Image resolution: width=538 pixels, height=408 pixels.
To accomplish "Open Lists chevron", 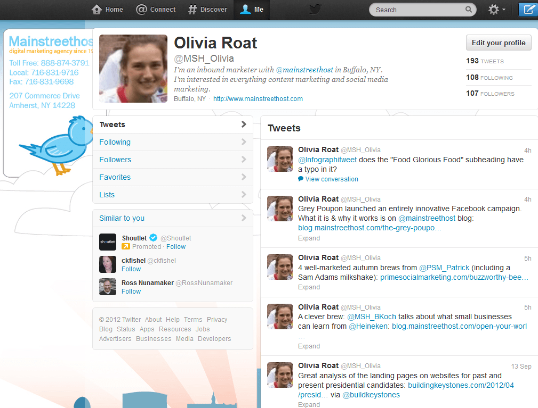I will click(x=244, y=194).
